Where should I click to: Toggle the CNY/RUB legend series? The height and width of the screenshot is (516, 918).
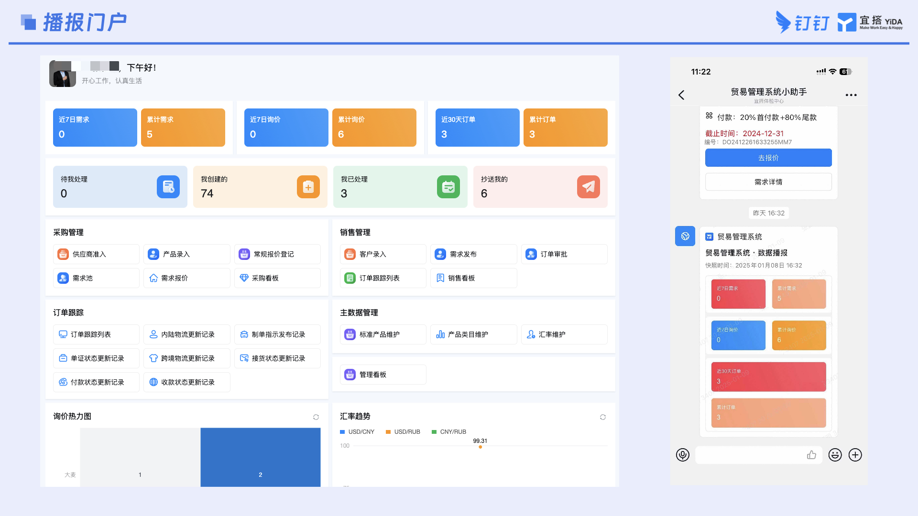tap(449, 432)
